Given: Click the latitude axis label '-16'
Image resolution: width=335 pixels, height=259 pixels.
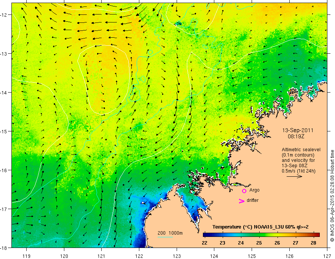Looking at the screenshot, I should pyautogui.click(x=4, y=170).
